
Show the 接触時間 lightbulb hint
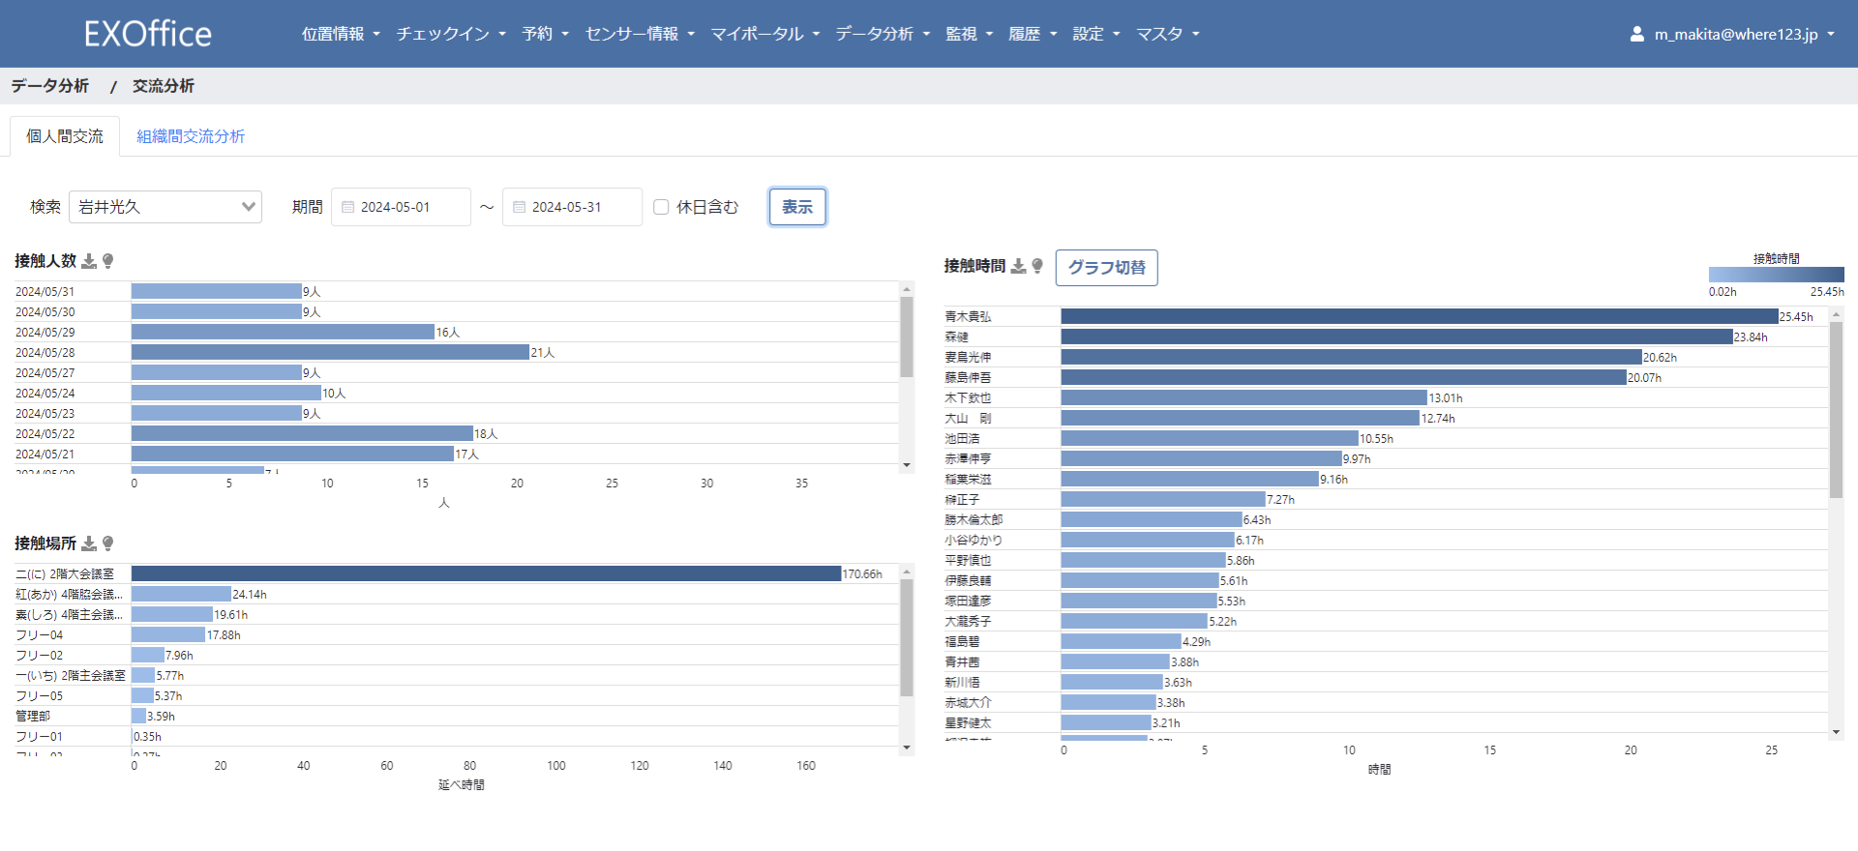1037,266
